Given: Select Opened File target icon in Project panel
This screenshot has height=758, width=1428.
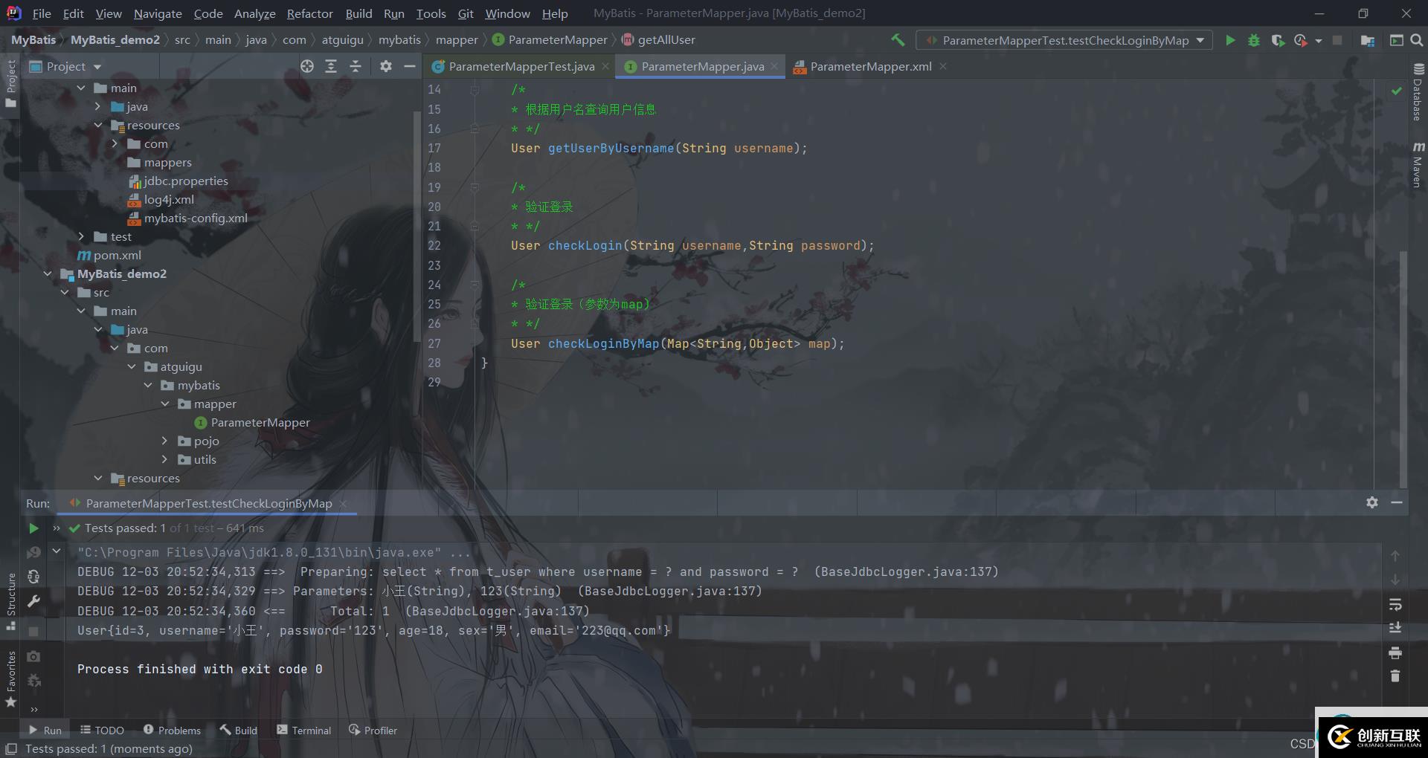Looking at the screenshot, I should 306,66.
